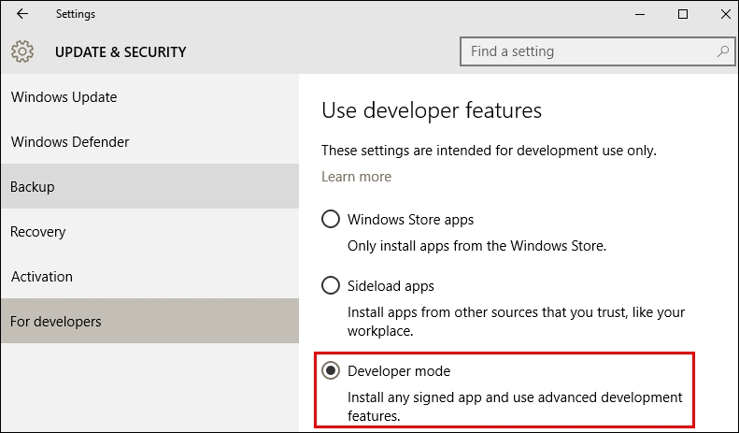Open the Windows Defender section

pyautogui.click(x=70, y=142)
